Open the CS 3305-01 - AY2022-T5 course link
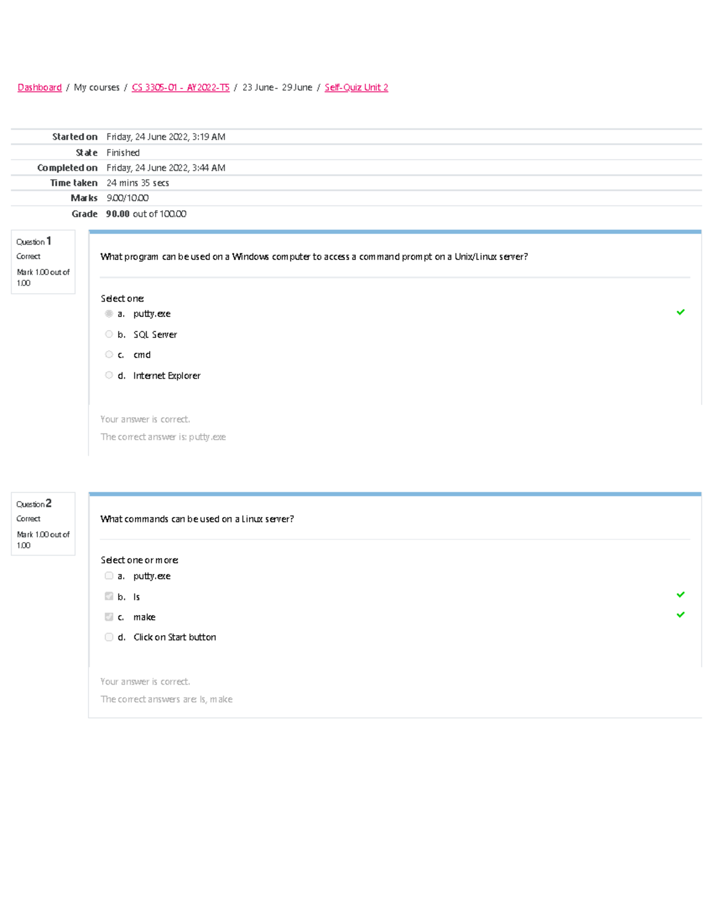 (x=181, y=87)
